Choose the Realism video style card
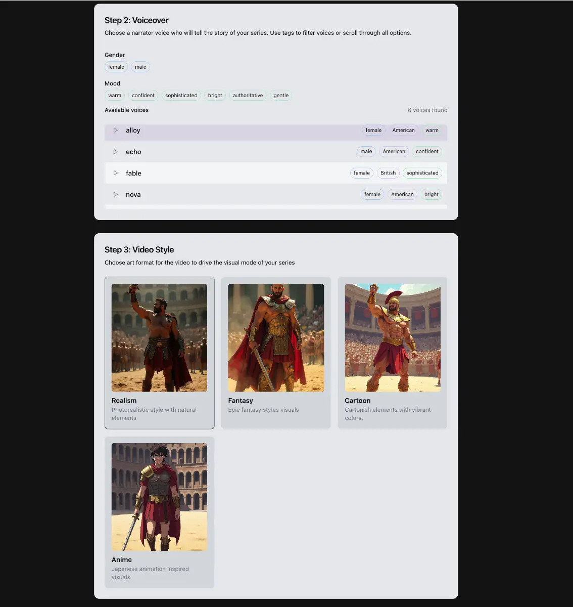Image resolution: width=573 pixels, height=607 pixels. [x=159, y=353]
